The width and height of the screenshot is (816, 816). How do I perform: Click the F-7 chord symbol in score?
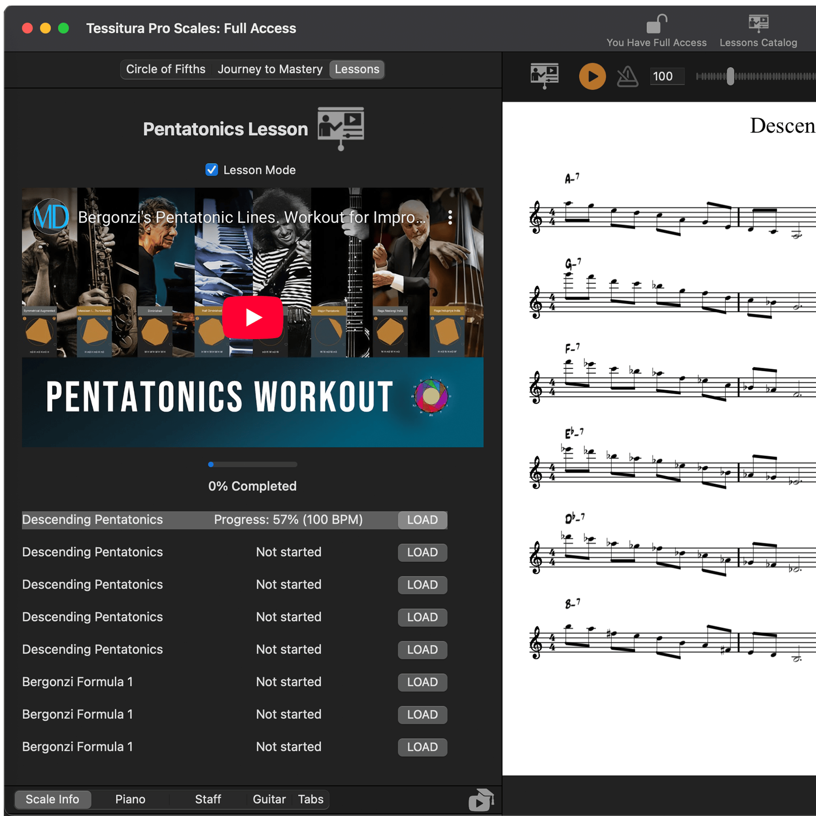click(x=572, y=348)
